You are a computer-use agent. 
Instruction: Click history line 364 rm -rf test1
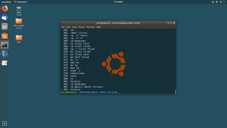(x=75, y=36)
